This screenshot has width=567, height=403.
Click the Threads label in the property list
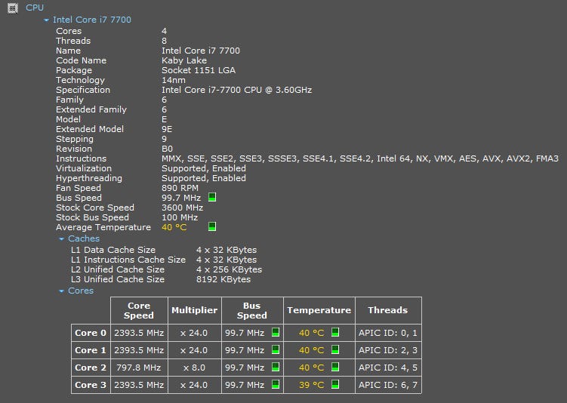(73, 41)
